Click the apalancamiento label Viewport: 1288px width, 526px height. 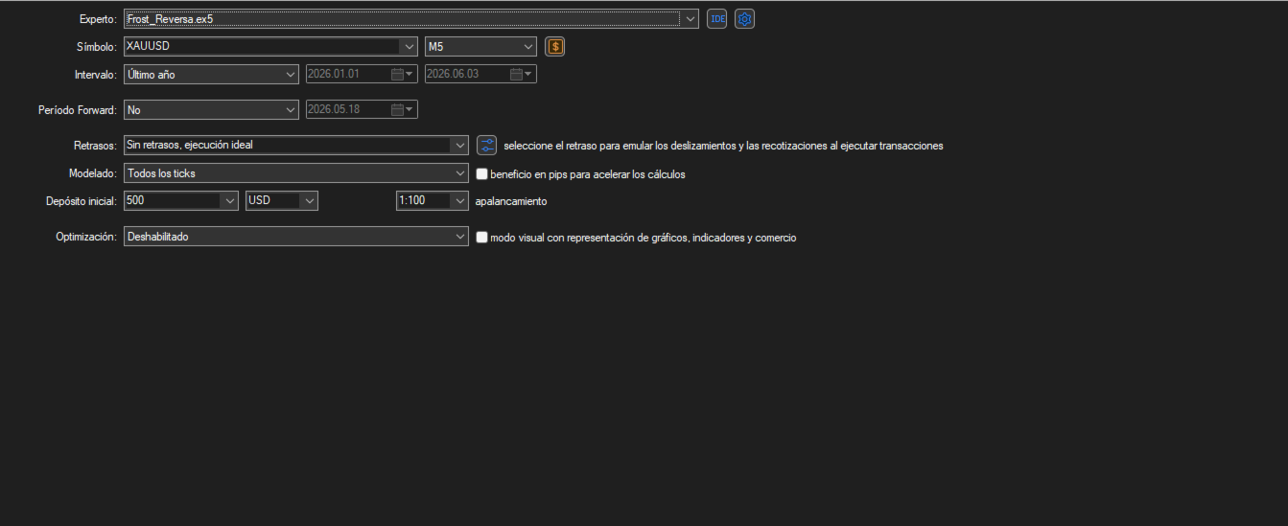(x=511, y=201)
